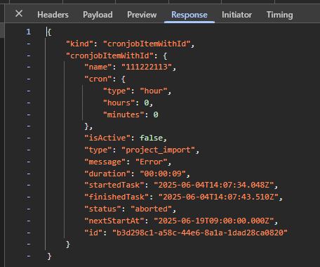Click the nextStartAt timestamp value
The image size is (320, 267).
click(213, 221)
